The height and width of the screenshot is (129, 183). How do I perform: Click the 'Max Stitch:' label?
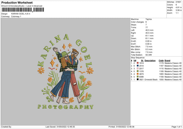[136, 47]
